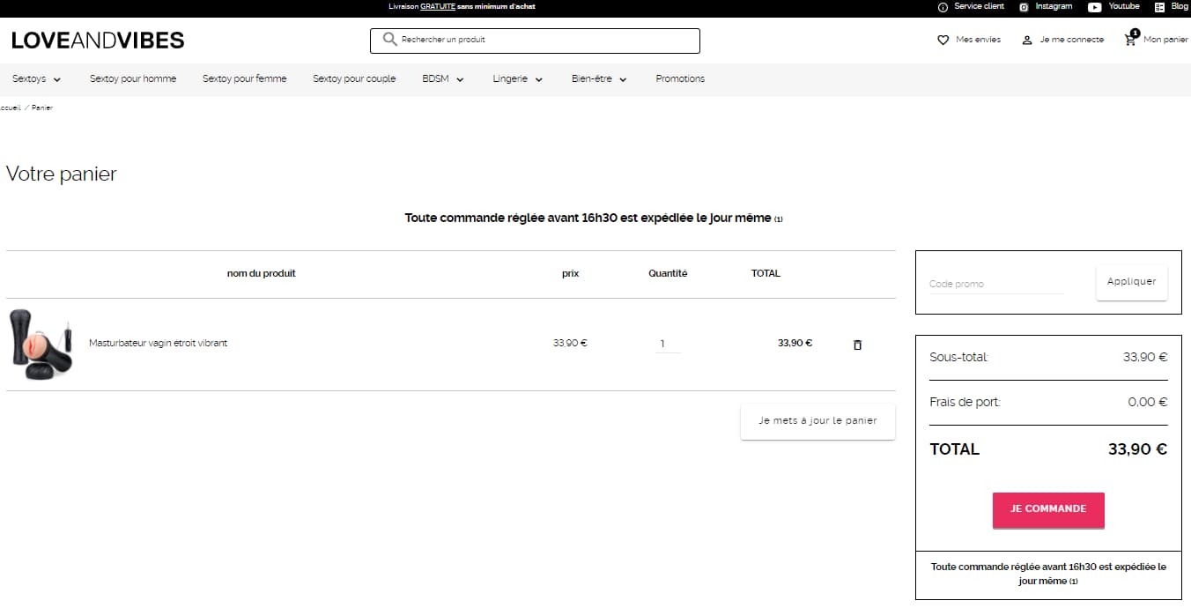Screen dimensions: 1191x608
Task: Click the Blog icon in top bar
Action: [1159, 7]
